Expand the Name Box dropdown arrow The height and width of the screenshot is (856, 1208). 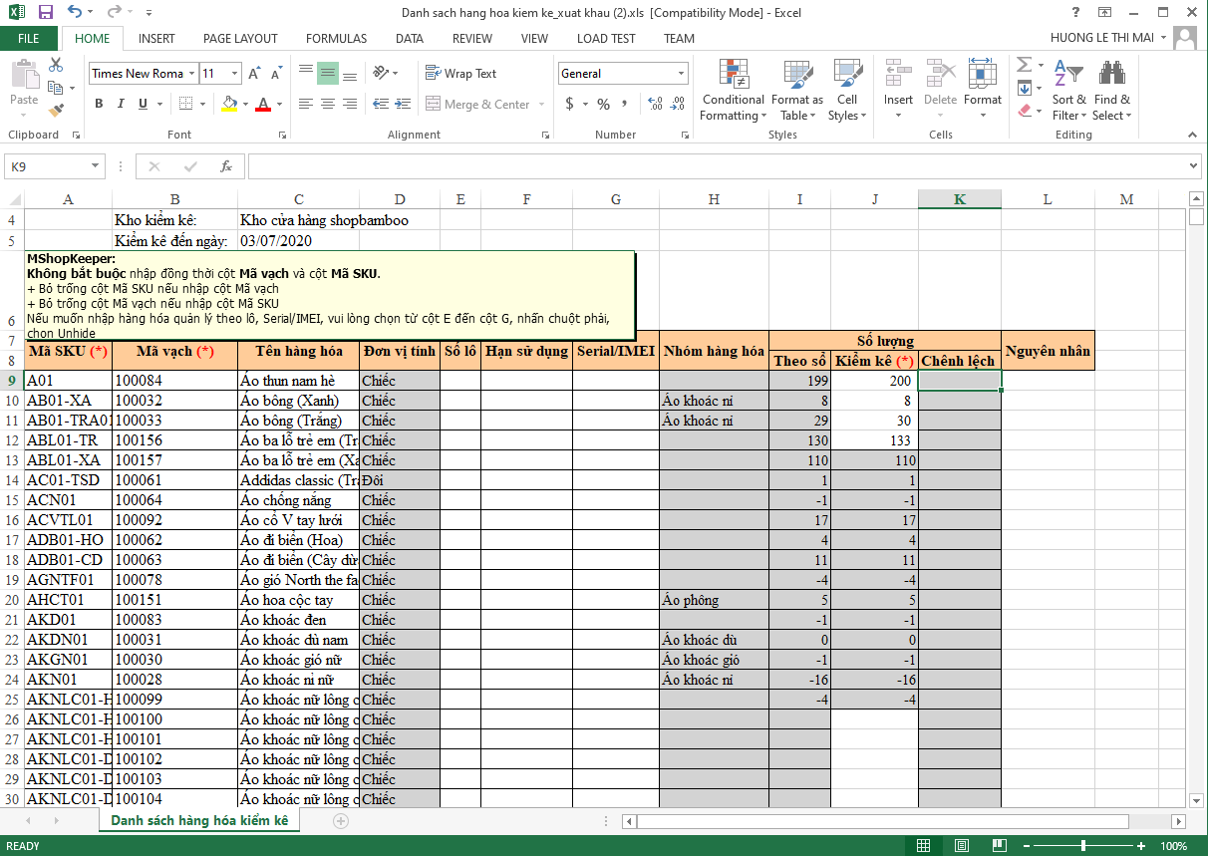pyautogui.click(x=96, y=166)
